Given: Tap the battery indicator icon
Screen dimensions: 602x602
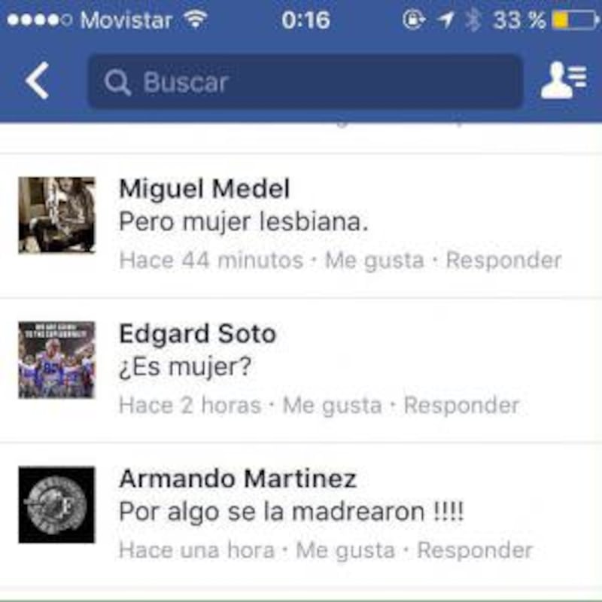Looking at the screenshot, I should pyautogui.click(x=576, y=20).
